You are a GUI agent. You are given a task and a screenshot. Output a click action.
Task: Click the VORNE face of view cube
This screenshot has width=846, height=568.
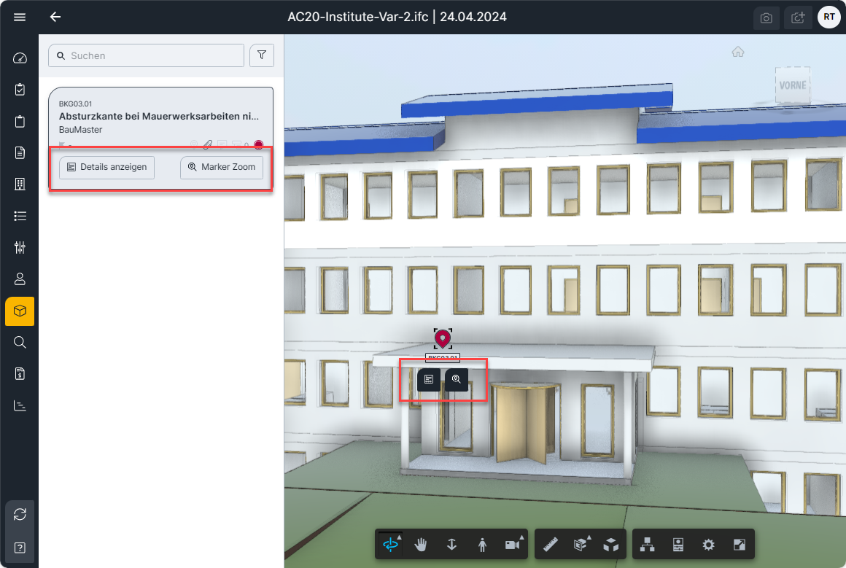[793, 85]
